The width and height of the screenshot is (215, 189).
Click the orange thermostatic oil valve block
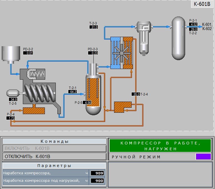[123, 107]
